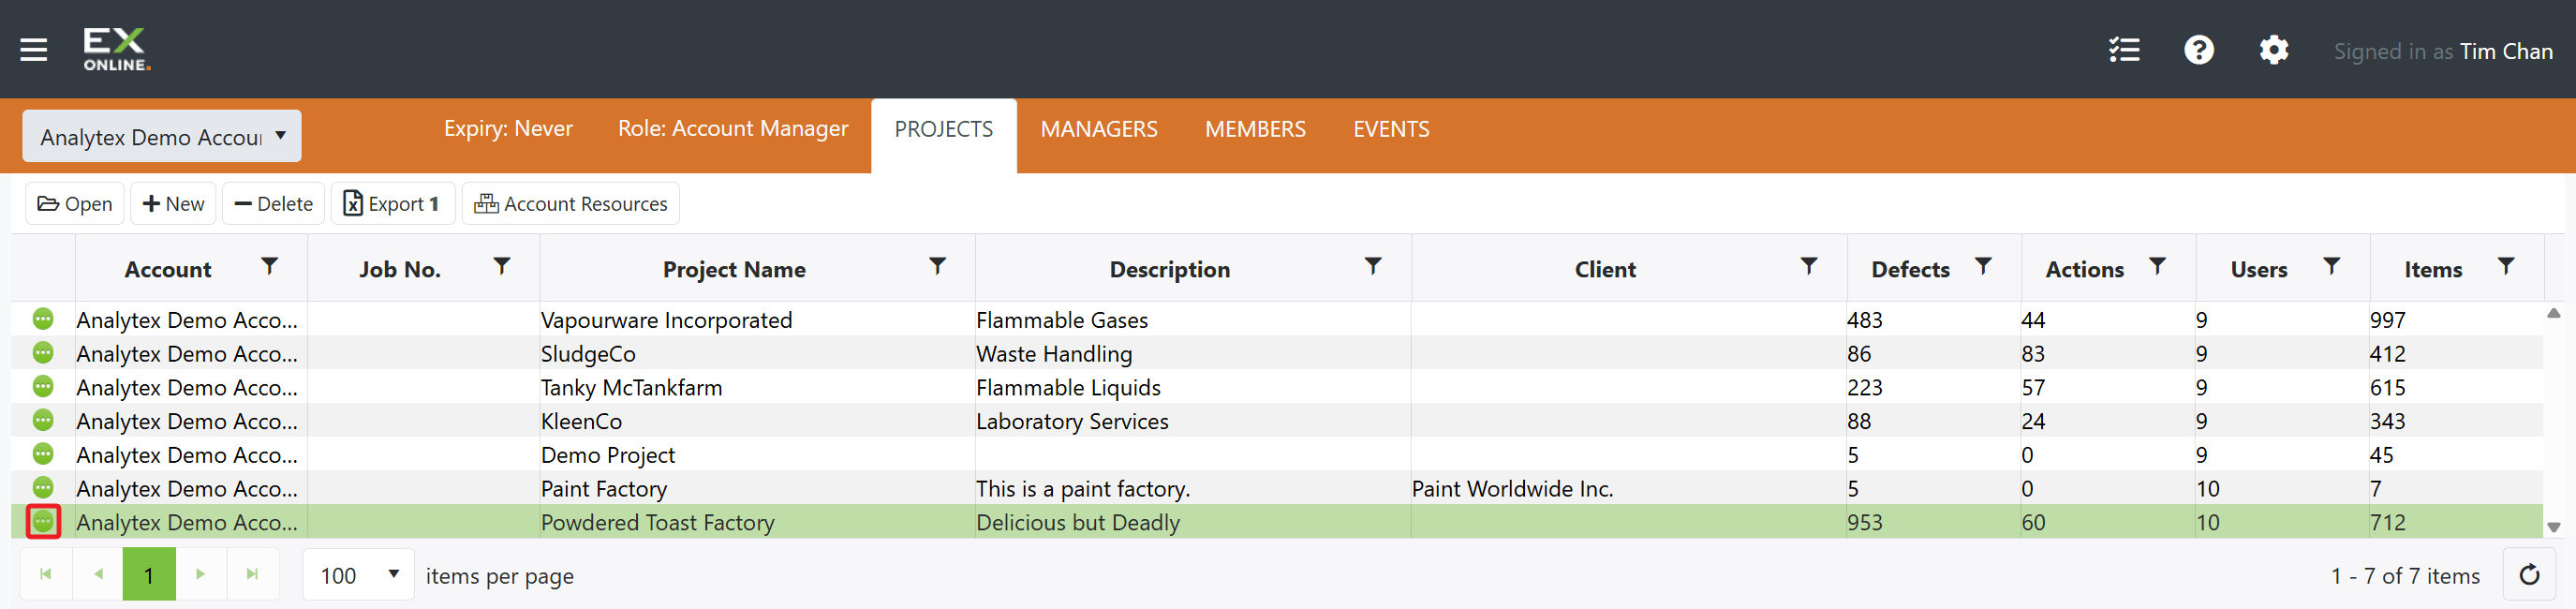Filter the Users column
This screenshot has width=2576, height=609.
coord(2331,267)
